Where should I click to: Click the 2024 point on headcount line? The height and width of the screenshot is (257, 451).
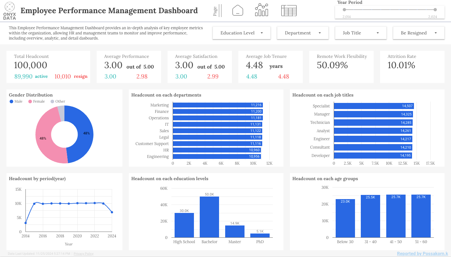point(112,212)
